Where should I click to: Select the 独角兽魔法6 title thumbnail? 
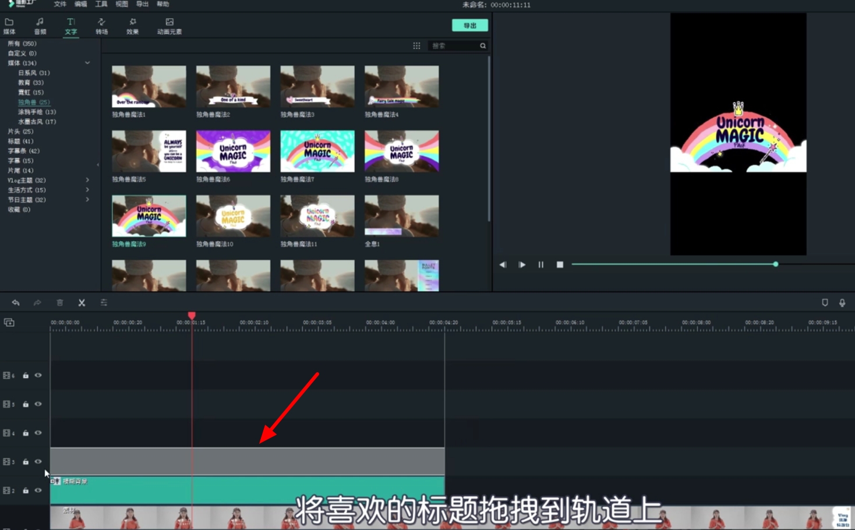[233, 151]
